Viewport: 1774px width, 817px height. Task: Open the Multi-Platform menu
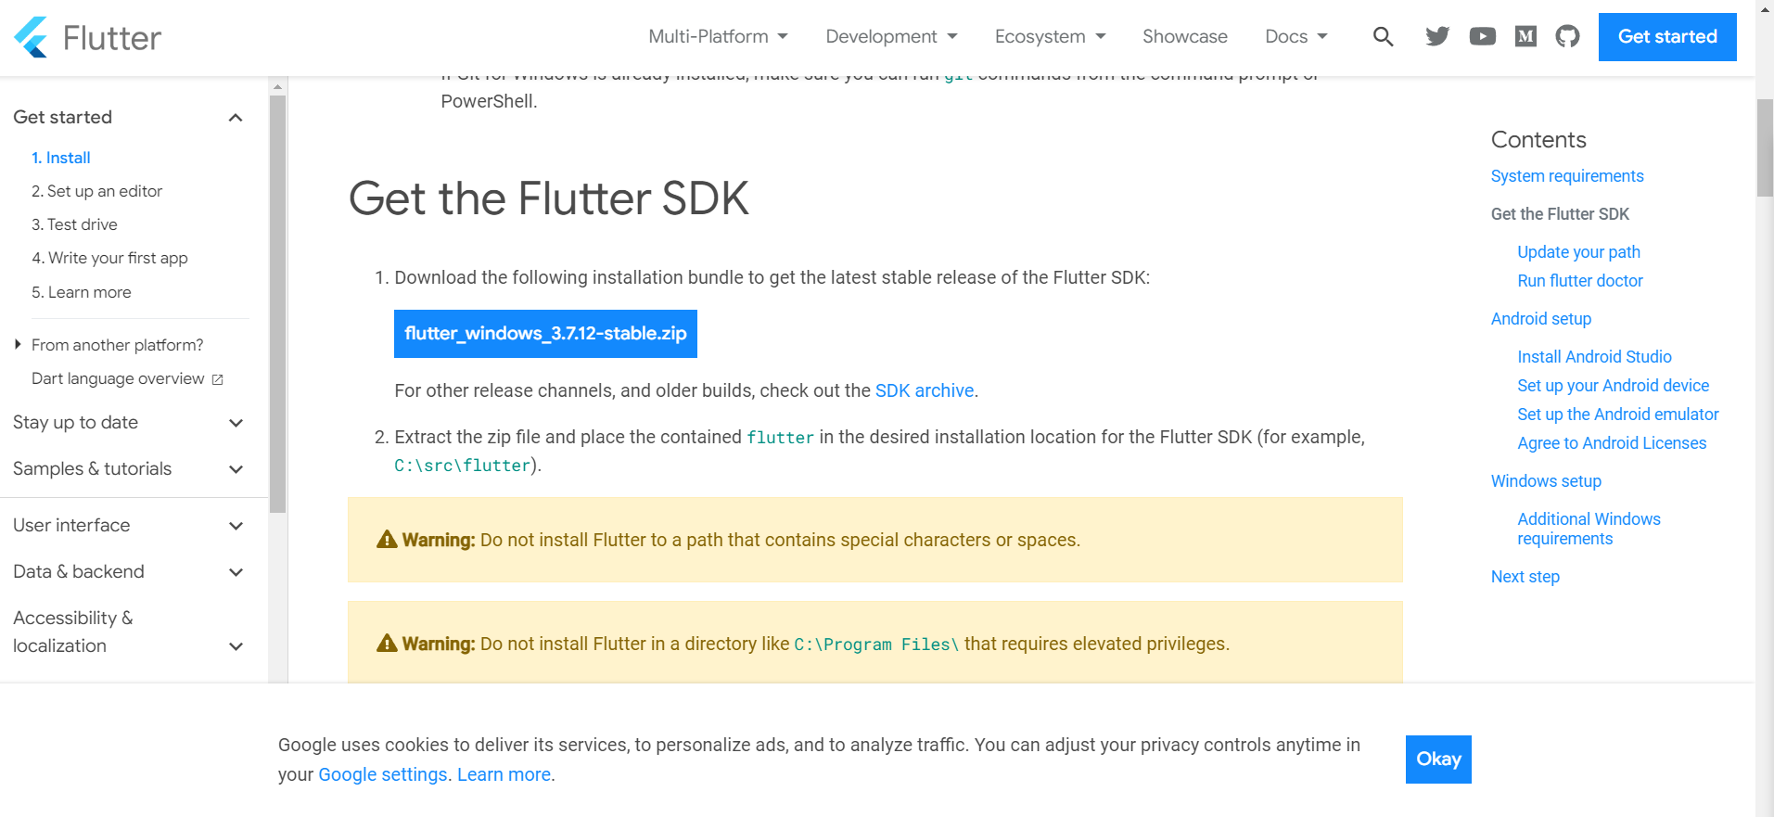718,36
